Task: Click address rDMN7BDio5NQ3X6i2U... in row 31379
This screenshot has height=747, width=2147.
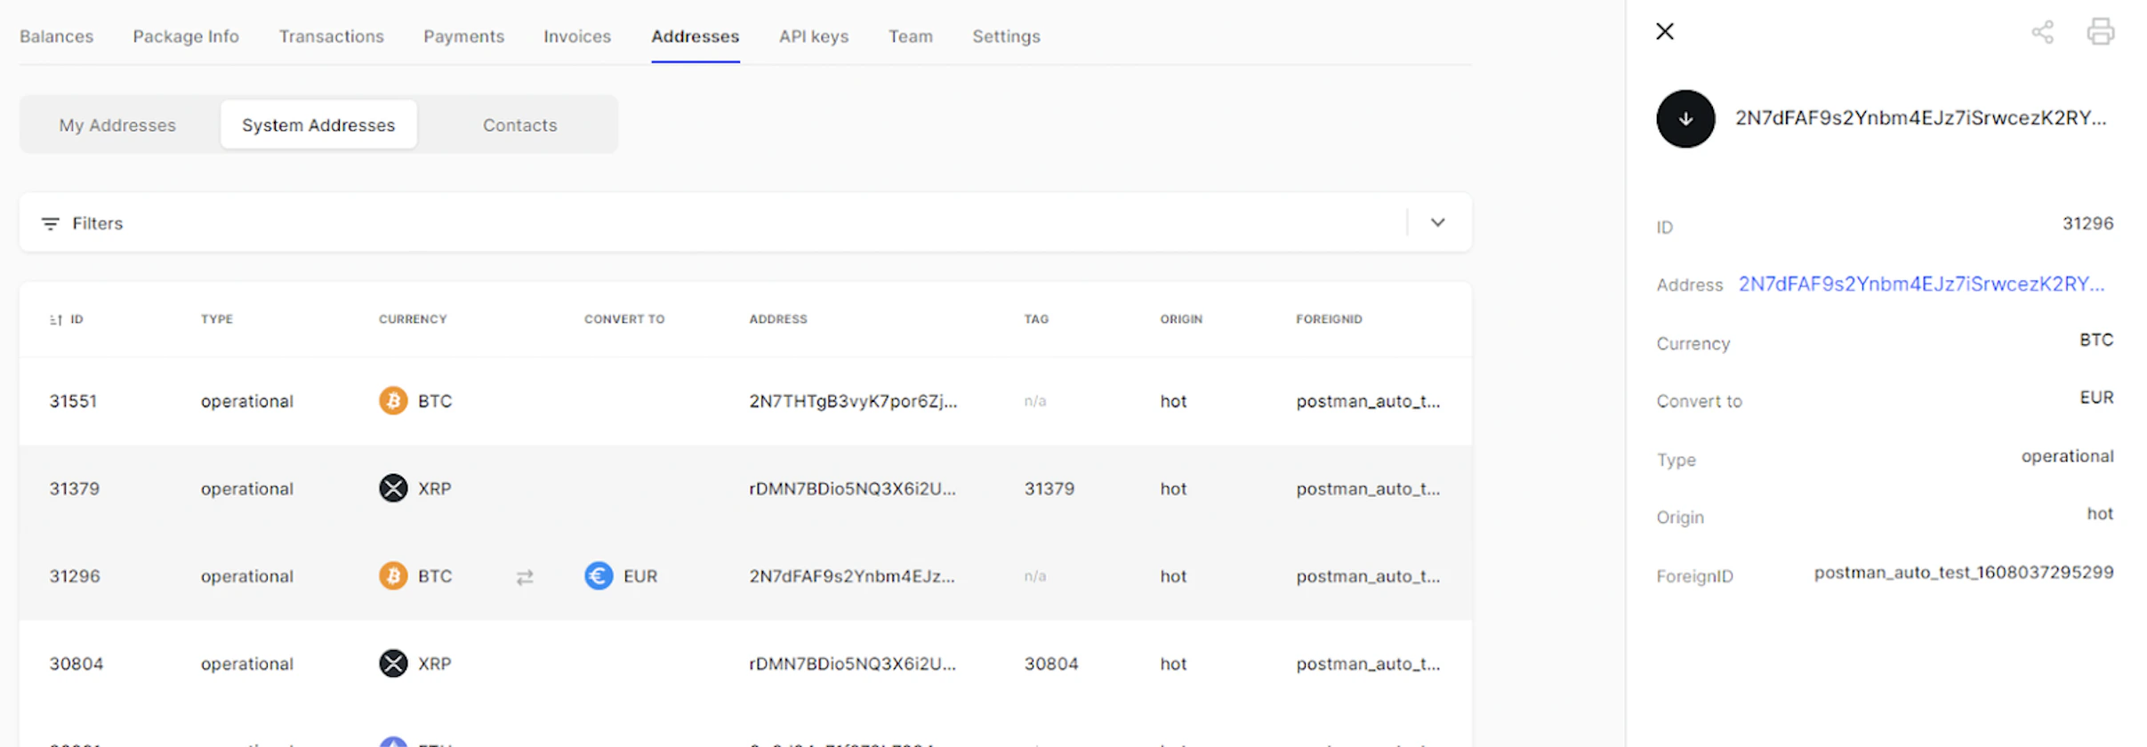Action: click(852, 488)
